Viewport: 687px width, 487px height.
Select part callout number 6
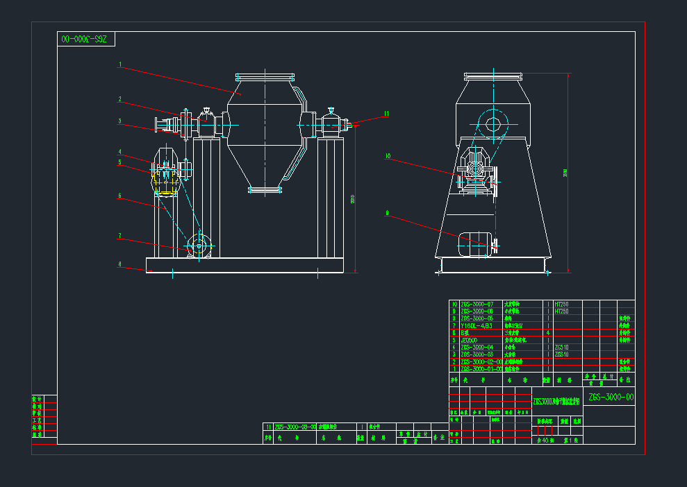(119, 196)
